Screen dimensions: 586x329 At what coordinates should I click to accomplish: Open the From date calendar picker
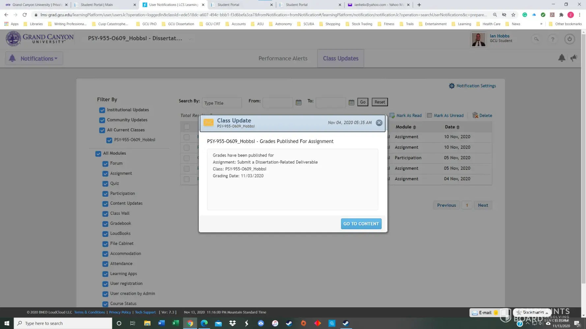(x=299, y=102)
